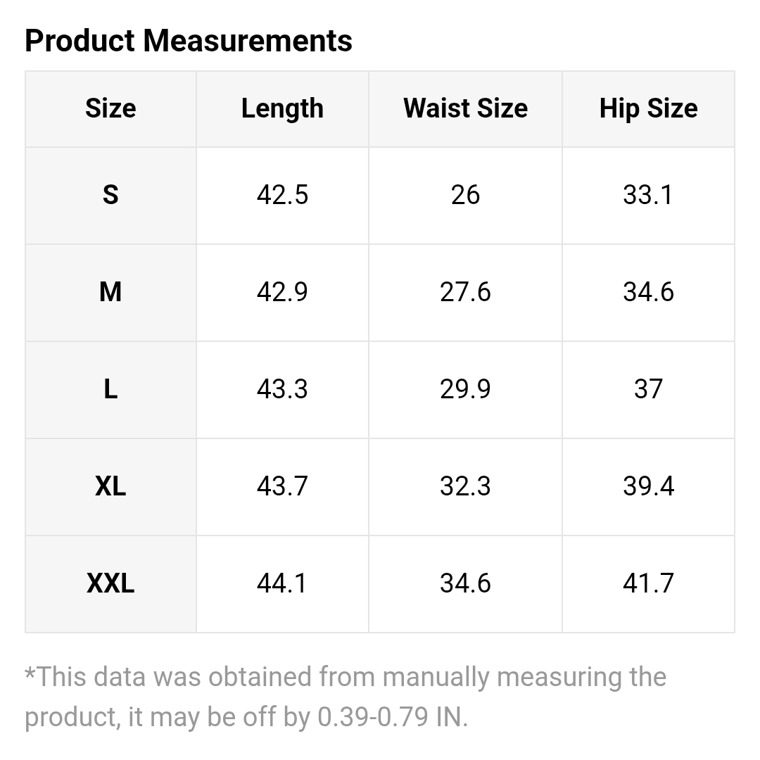Screen dimensions: 760x760
Task: Click the 44.1 length value for XXL
Action: click(282, 583)
